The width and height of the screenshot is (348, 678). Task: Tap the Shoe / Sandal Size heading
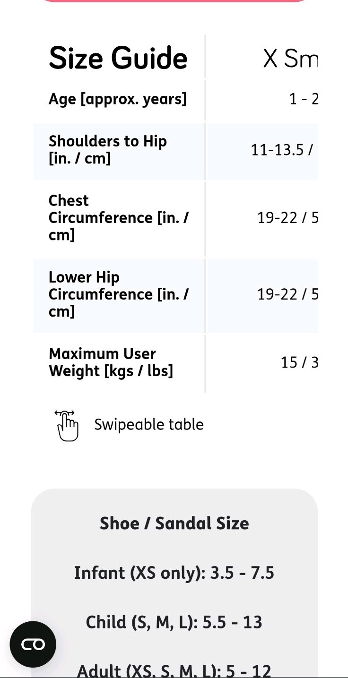(174, 523)
